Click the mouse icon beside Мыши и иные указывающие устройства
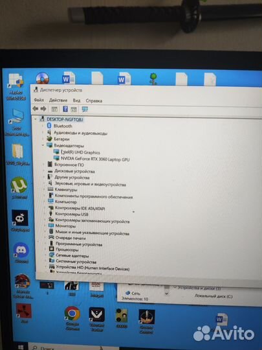This screenshot has width=262, height=350. click(x=51, y=231)
